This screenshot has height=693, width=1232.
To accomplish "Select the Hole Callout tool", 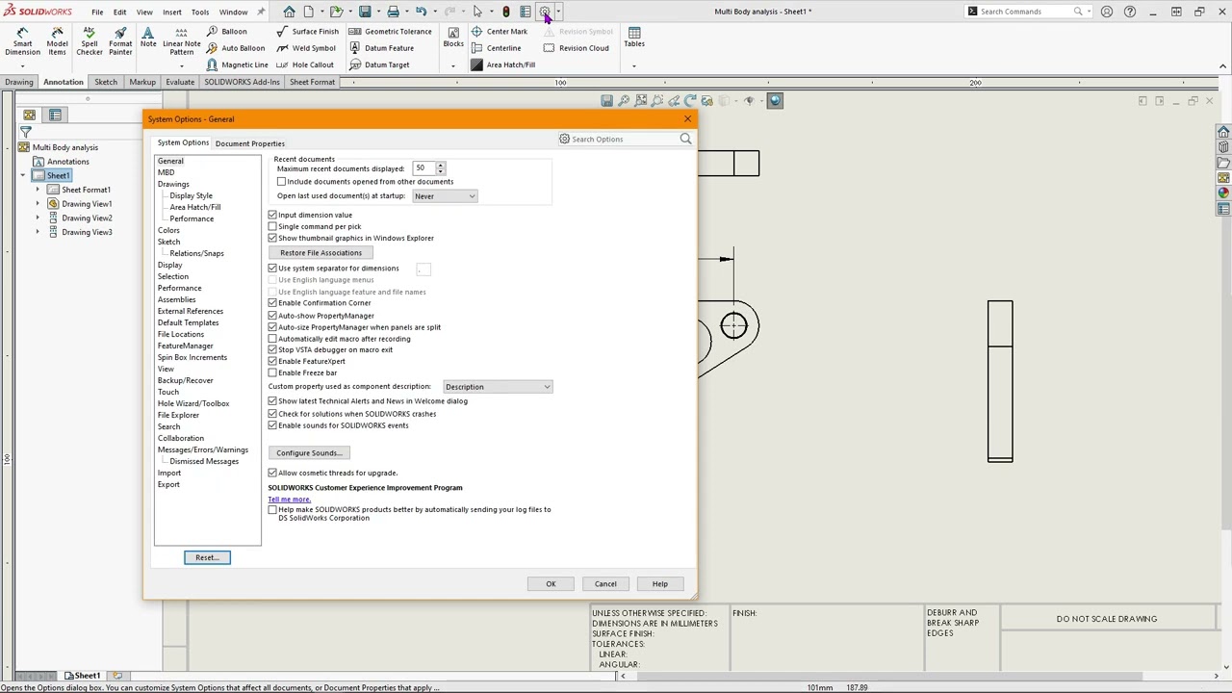I will 305,64.
